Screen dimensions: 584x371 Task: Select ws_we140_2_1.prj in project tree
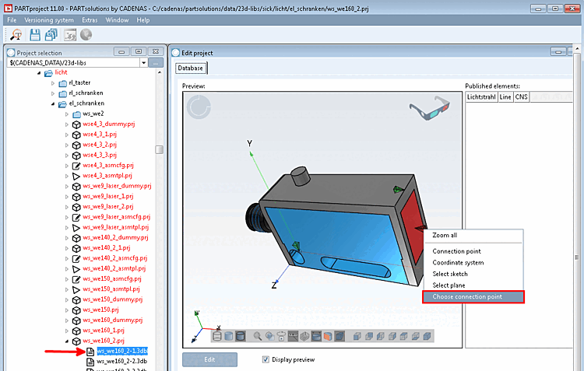[x=107, y=248]
